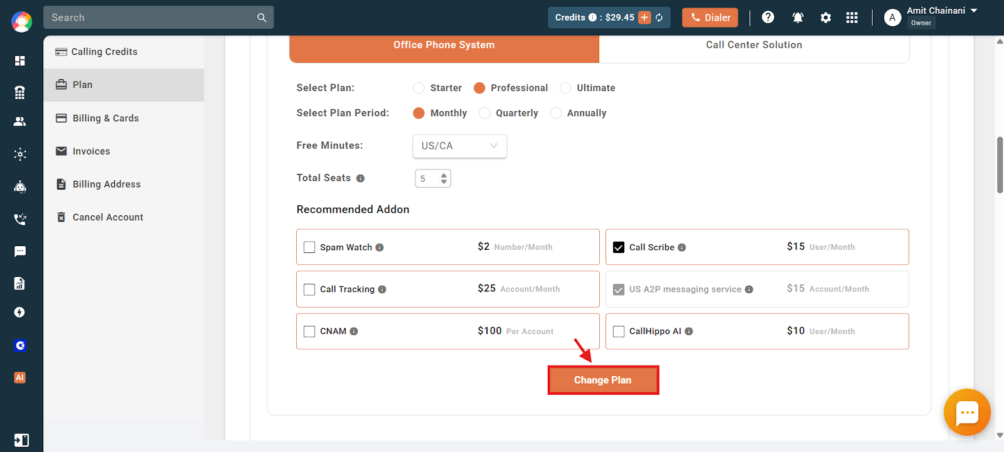Click the sidebar collapse icon at bottom
The height and width of the screenshot is (452, 1004).
[x=21, y=440]
